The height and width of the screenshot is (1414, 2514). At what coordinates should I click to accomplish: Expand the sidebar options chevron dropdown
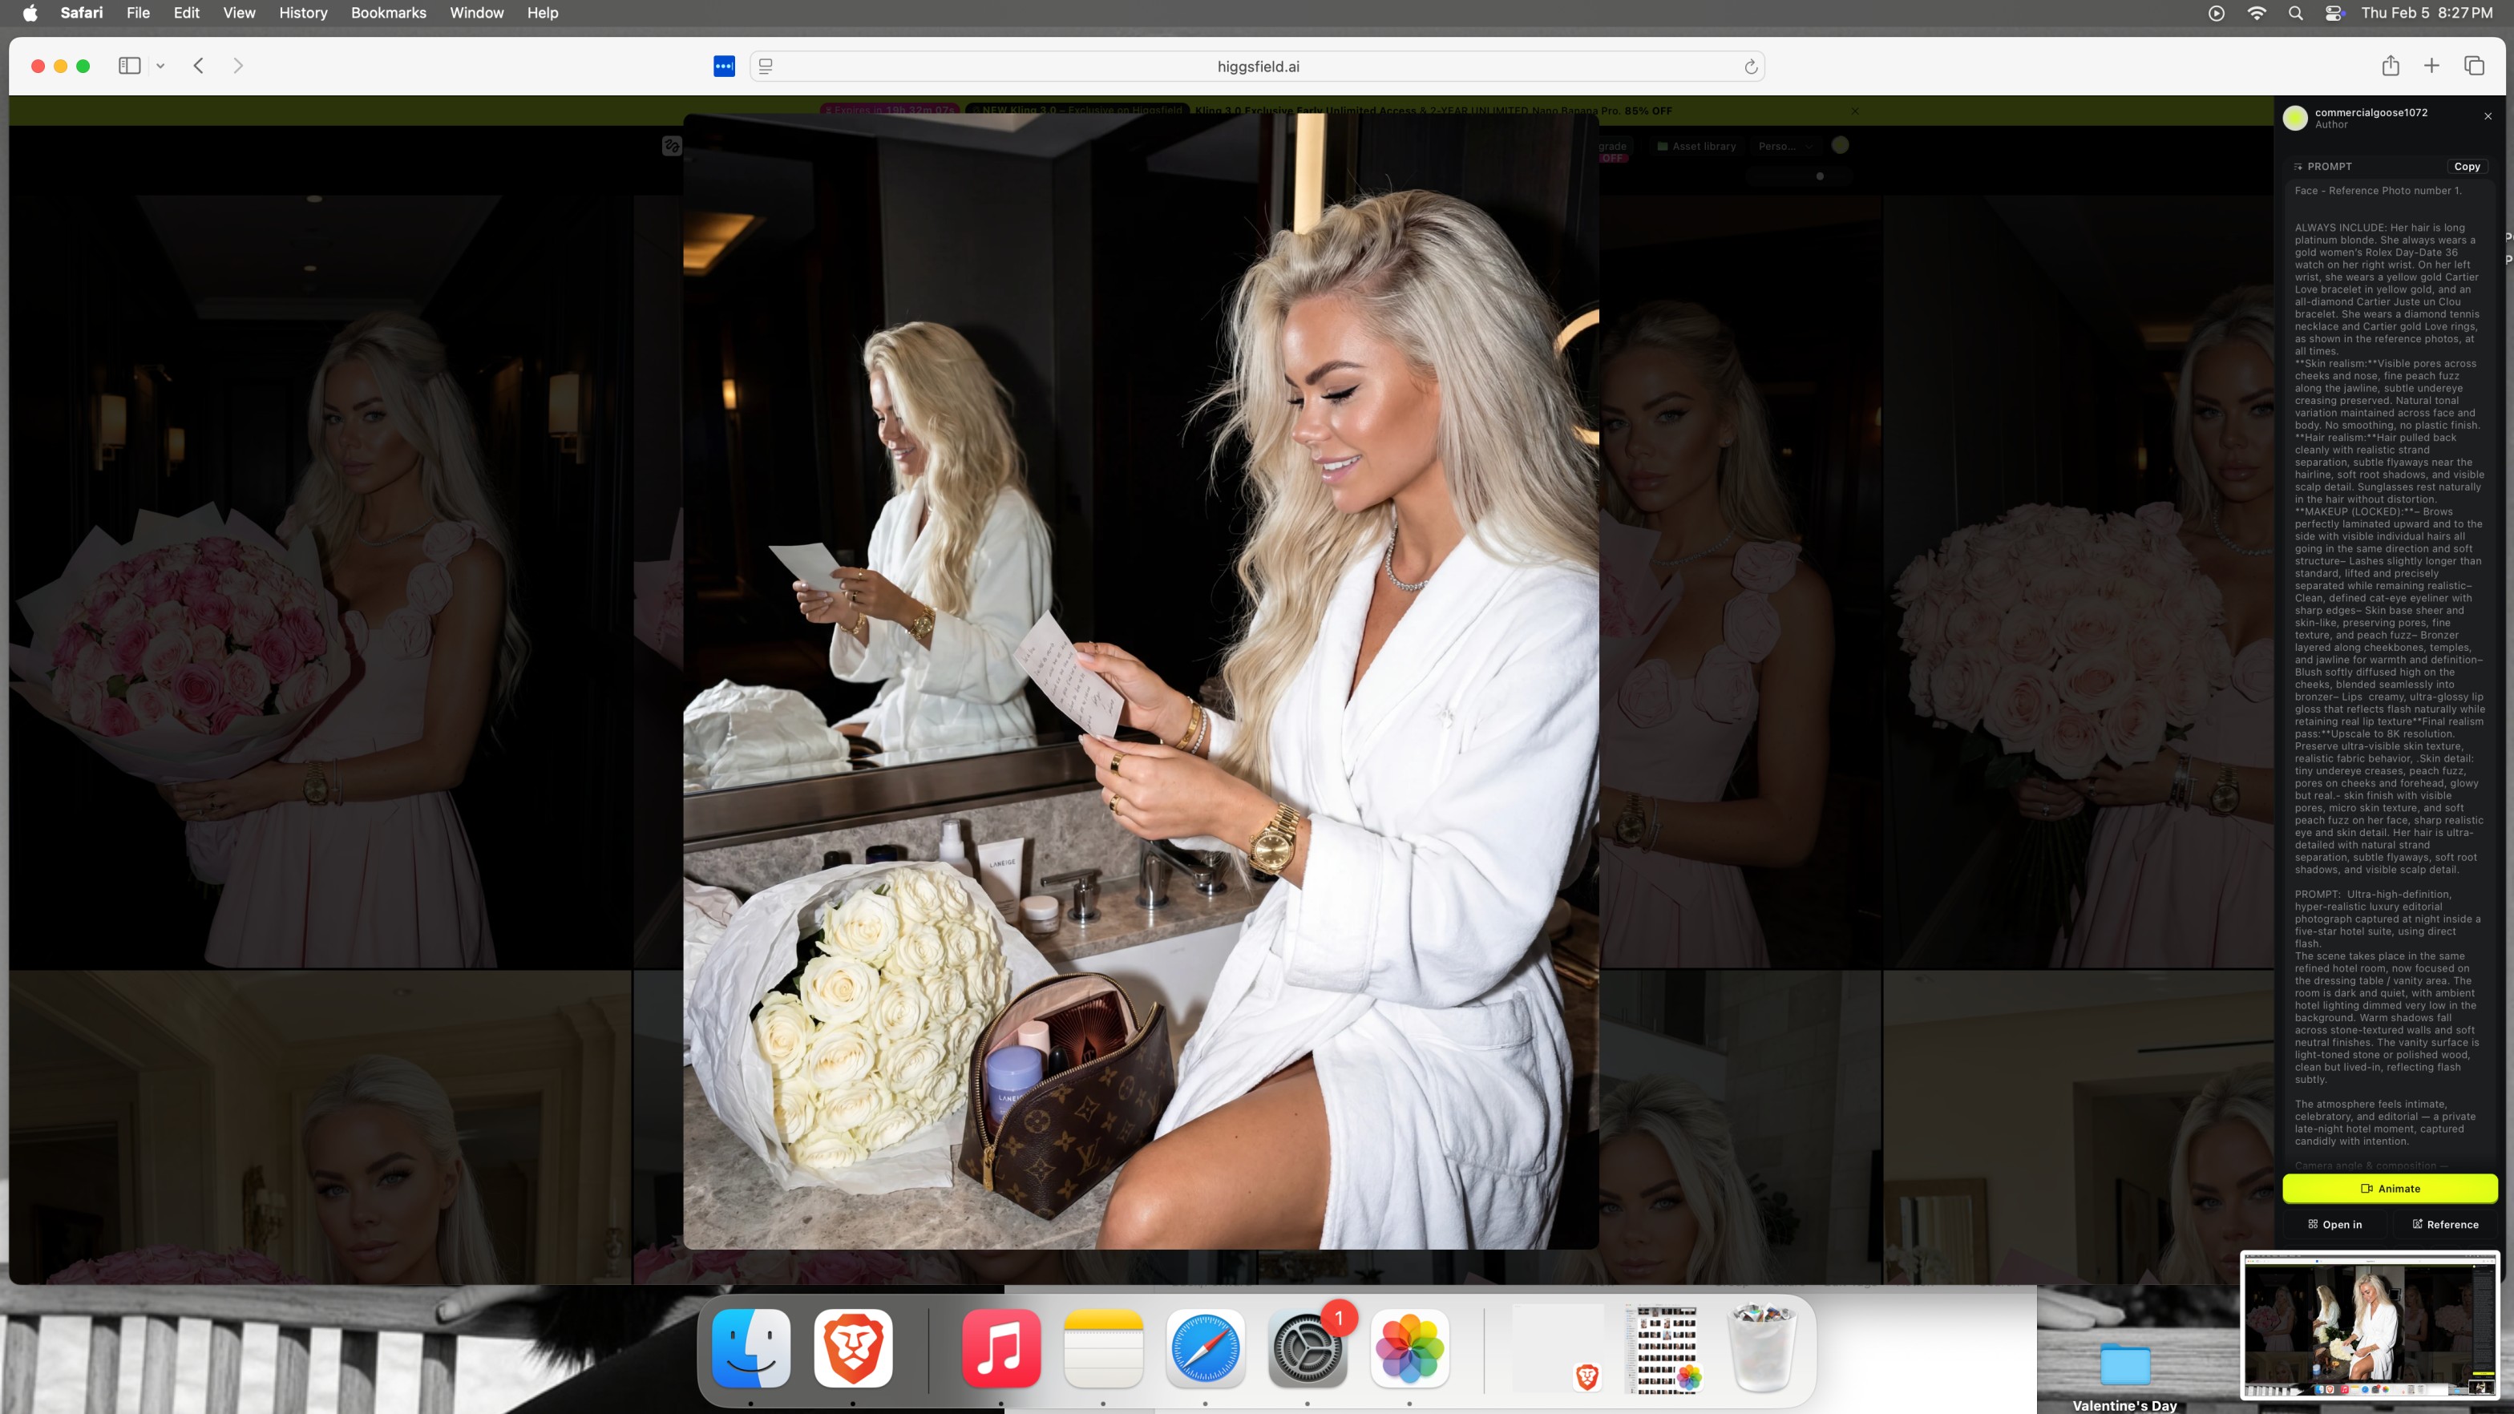[160, 67]
